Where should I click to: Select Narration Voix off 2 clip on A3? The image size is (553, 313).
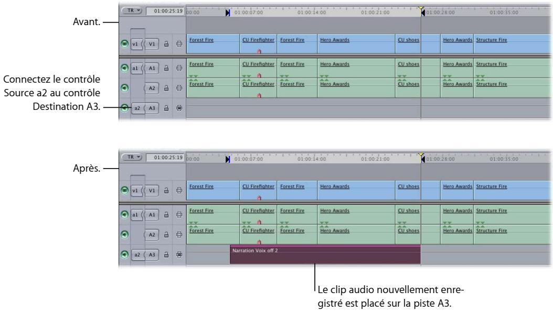tap(325, 254)
